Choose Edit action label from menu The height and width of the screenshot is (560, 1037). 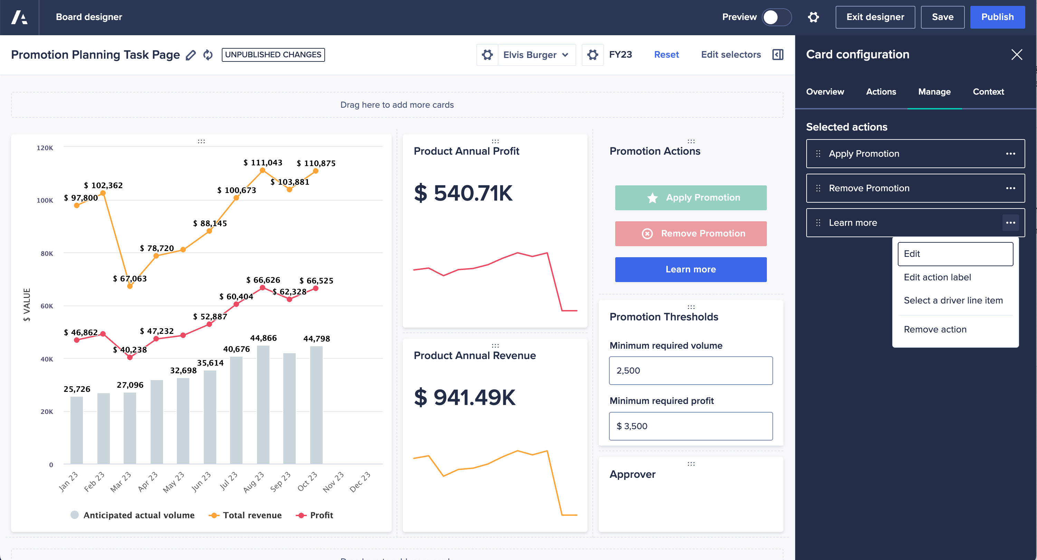click(x=937, y=277)
